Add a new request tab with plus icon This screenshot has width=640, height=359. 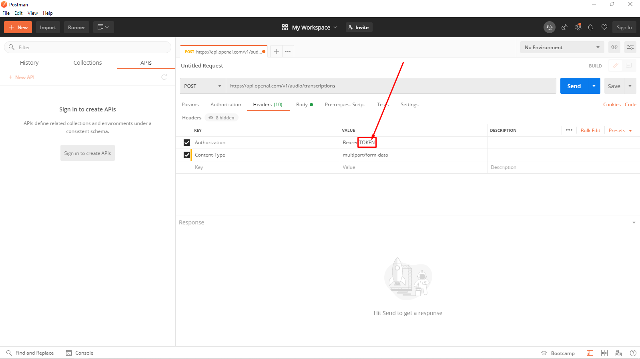click(276, 51)
